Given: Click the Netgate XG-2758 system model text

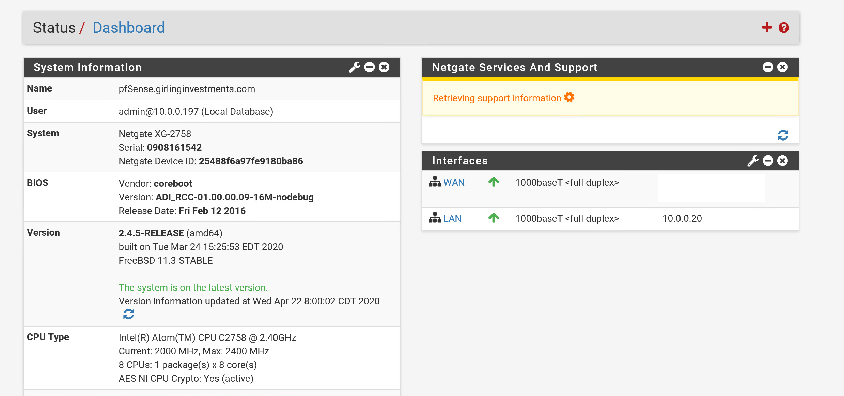Looking at the screenshot, I should point(155,134).
